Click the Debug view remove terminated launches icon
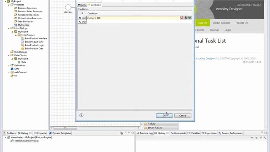Screen dimensions: 270x152 tap(122, 133)
